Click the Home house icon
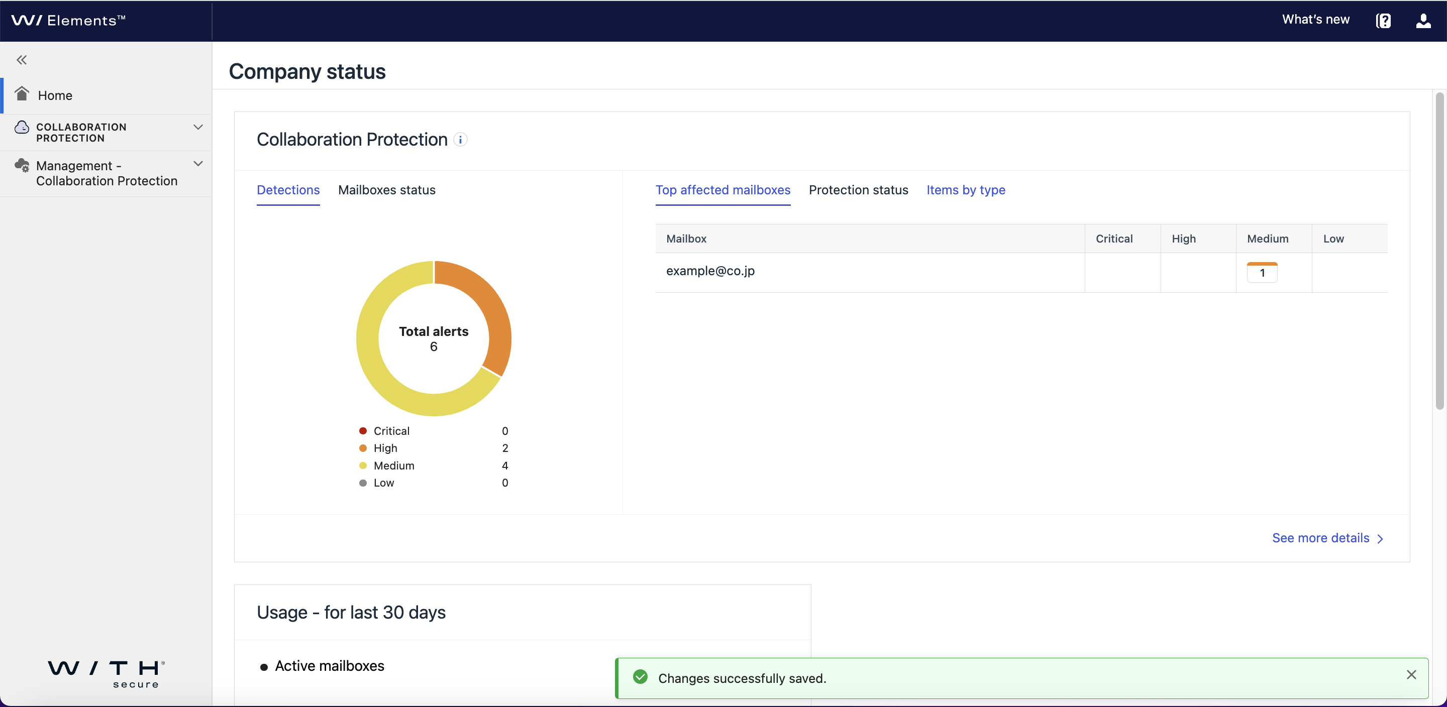The height and width of the screenshot is (707, 1447). click(22, 93)
